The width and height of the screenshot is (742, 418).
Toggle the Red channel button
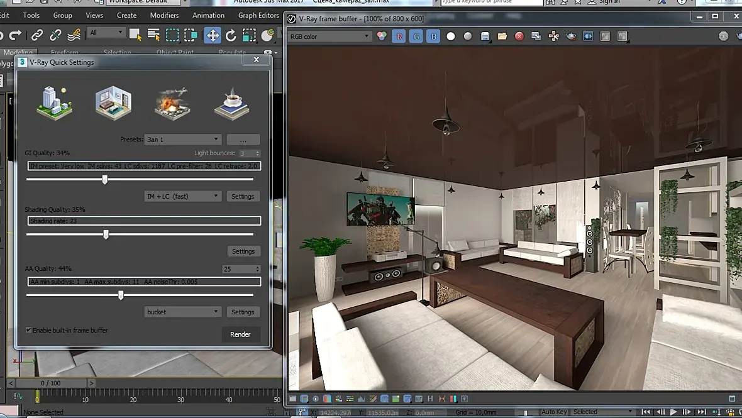pyautogui.click(x=399, y=36)
